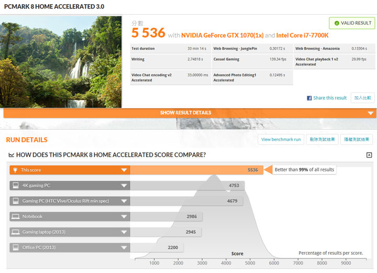377x273 pixels.
Task: Click the monitor icon for 4K gaming PC
Action: [16, 186]
